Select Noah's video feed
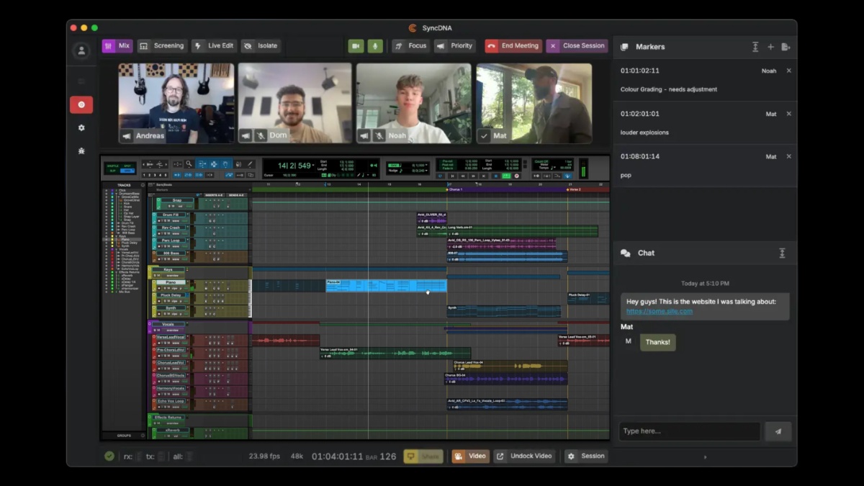Image resolution: width=864 pixels, height=486 pixels. pyautogui.click(x=414, y=103)
